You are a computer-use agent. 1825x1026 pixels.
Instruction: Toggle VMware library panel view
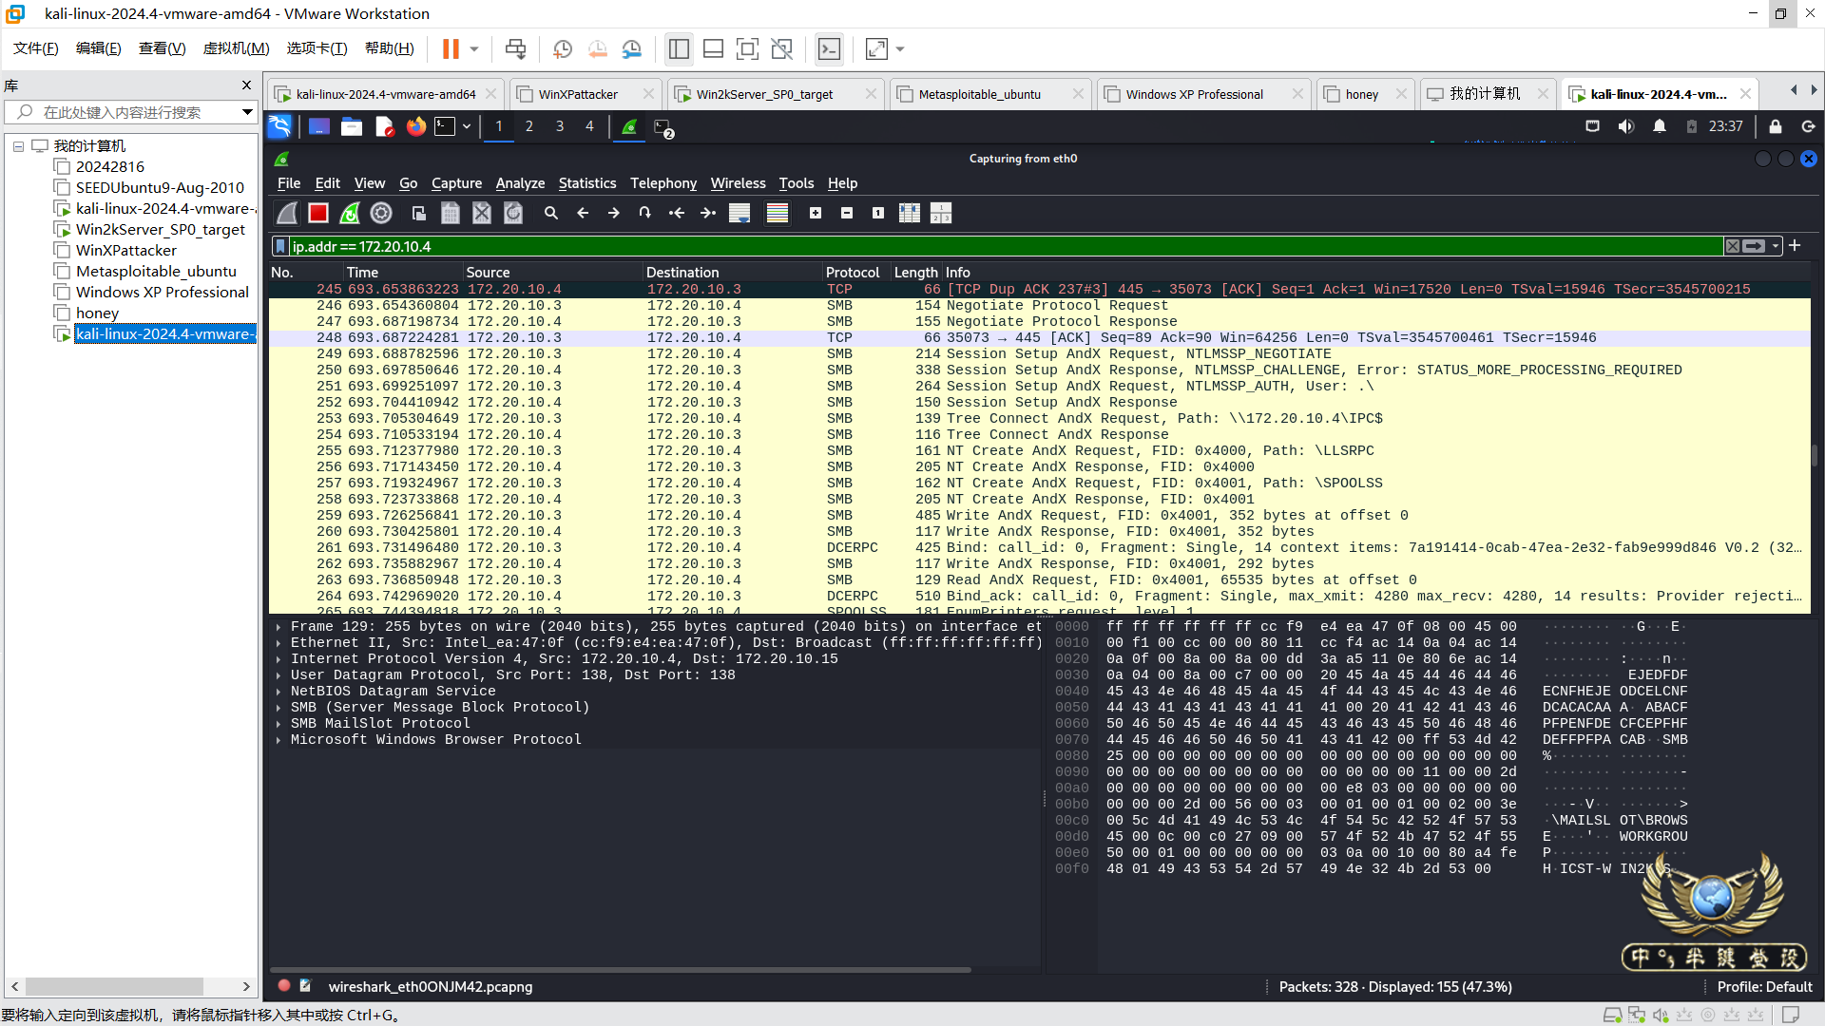[x=679, y=48]
